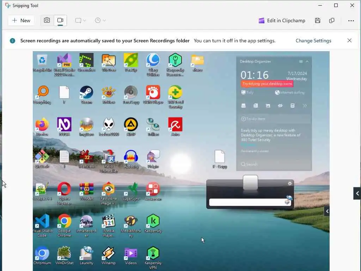Click Permanently closed in Desktop Organizer
361x271 pixels.
tap(255, 151)
